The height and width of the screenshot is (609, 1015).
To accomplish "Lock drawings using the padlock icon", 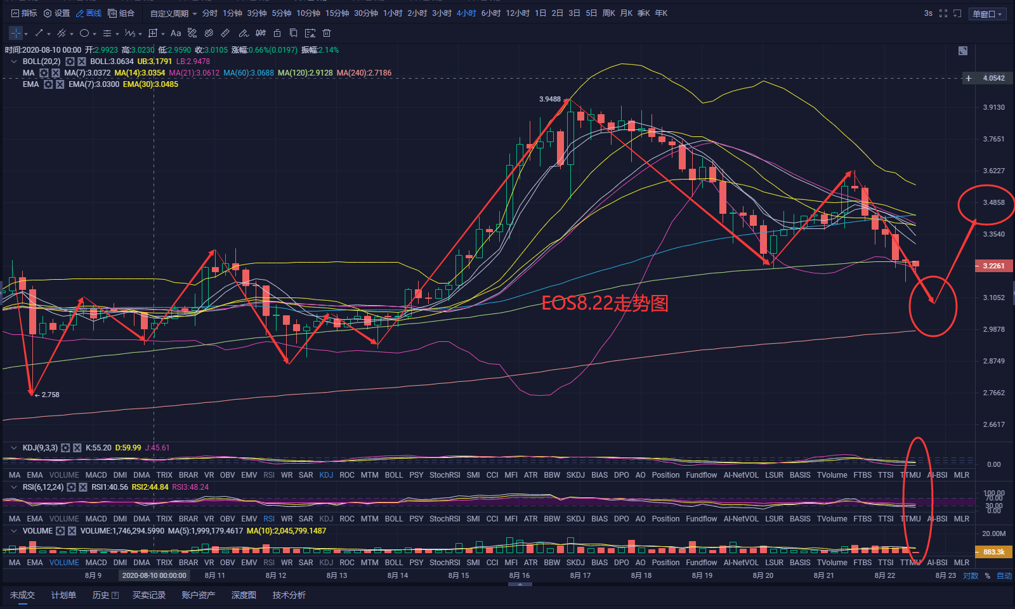I will [x=277, y=33].
